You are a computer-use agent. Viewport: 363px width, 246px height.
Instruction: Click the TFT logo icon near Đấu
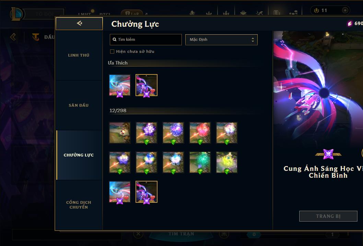click(x=36, y=37)
